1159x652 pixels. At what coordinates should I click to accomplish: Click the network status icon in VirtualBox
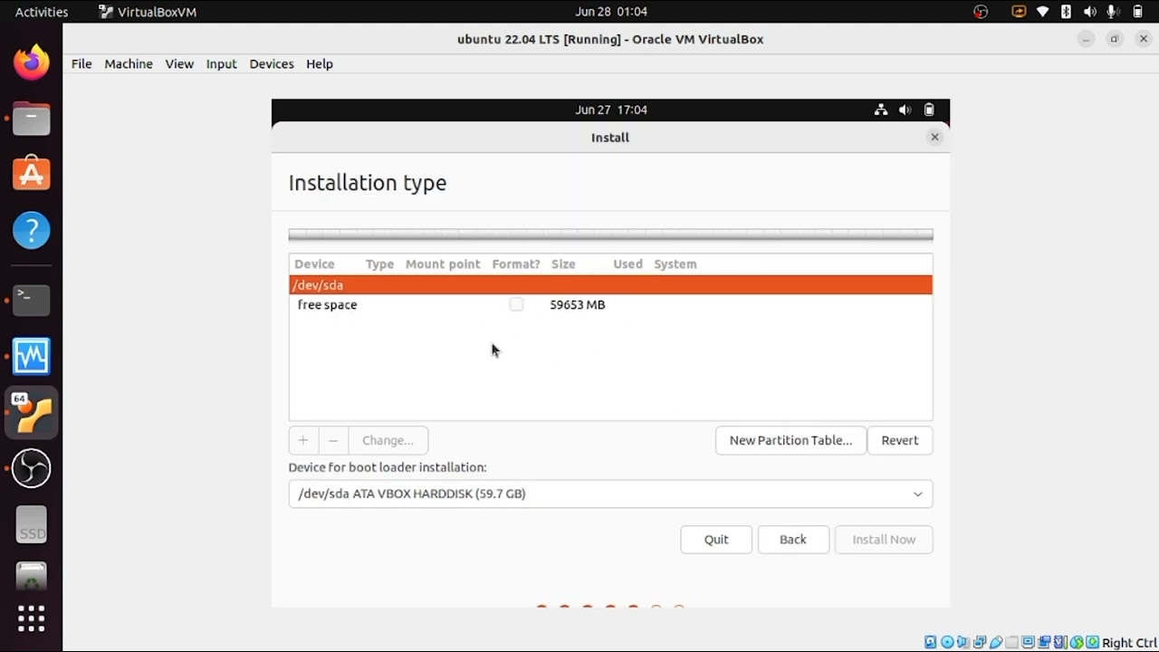click(x=980, y=643)
